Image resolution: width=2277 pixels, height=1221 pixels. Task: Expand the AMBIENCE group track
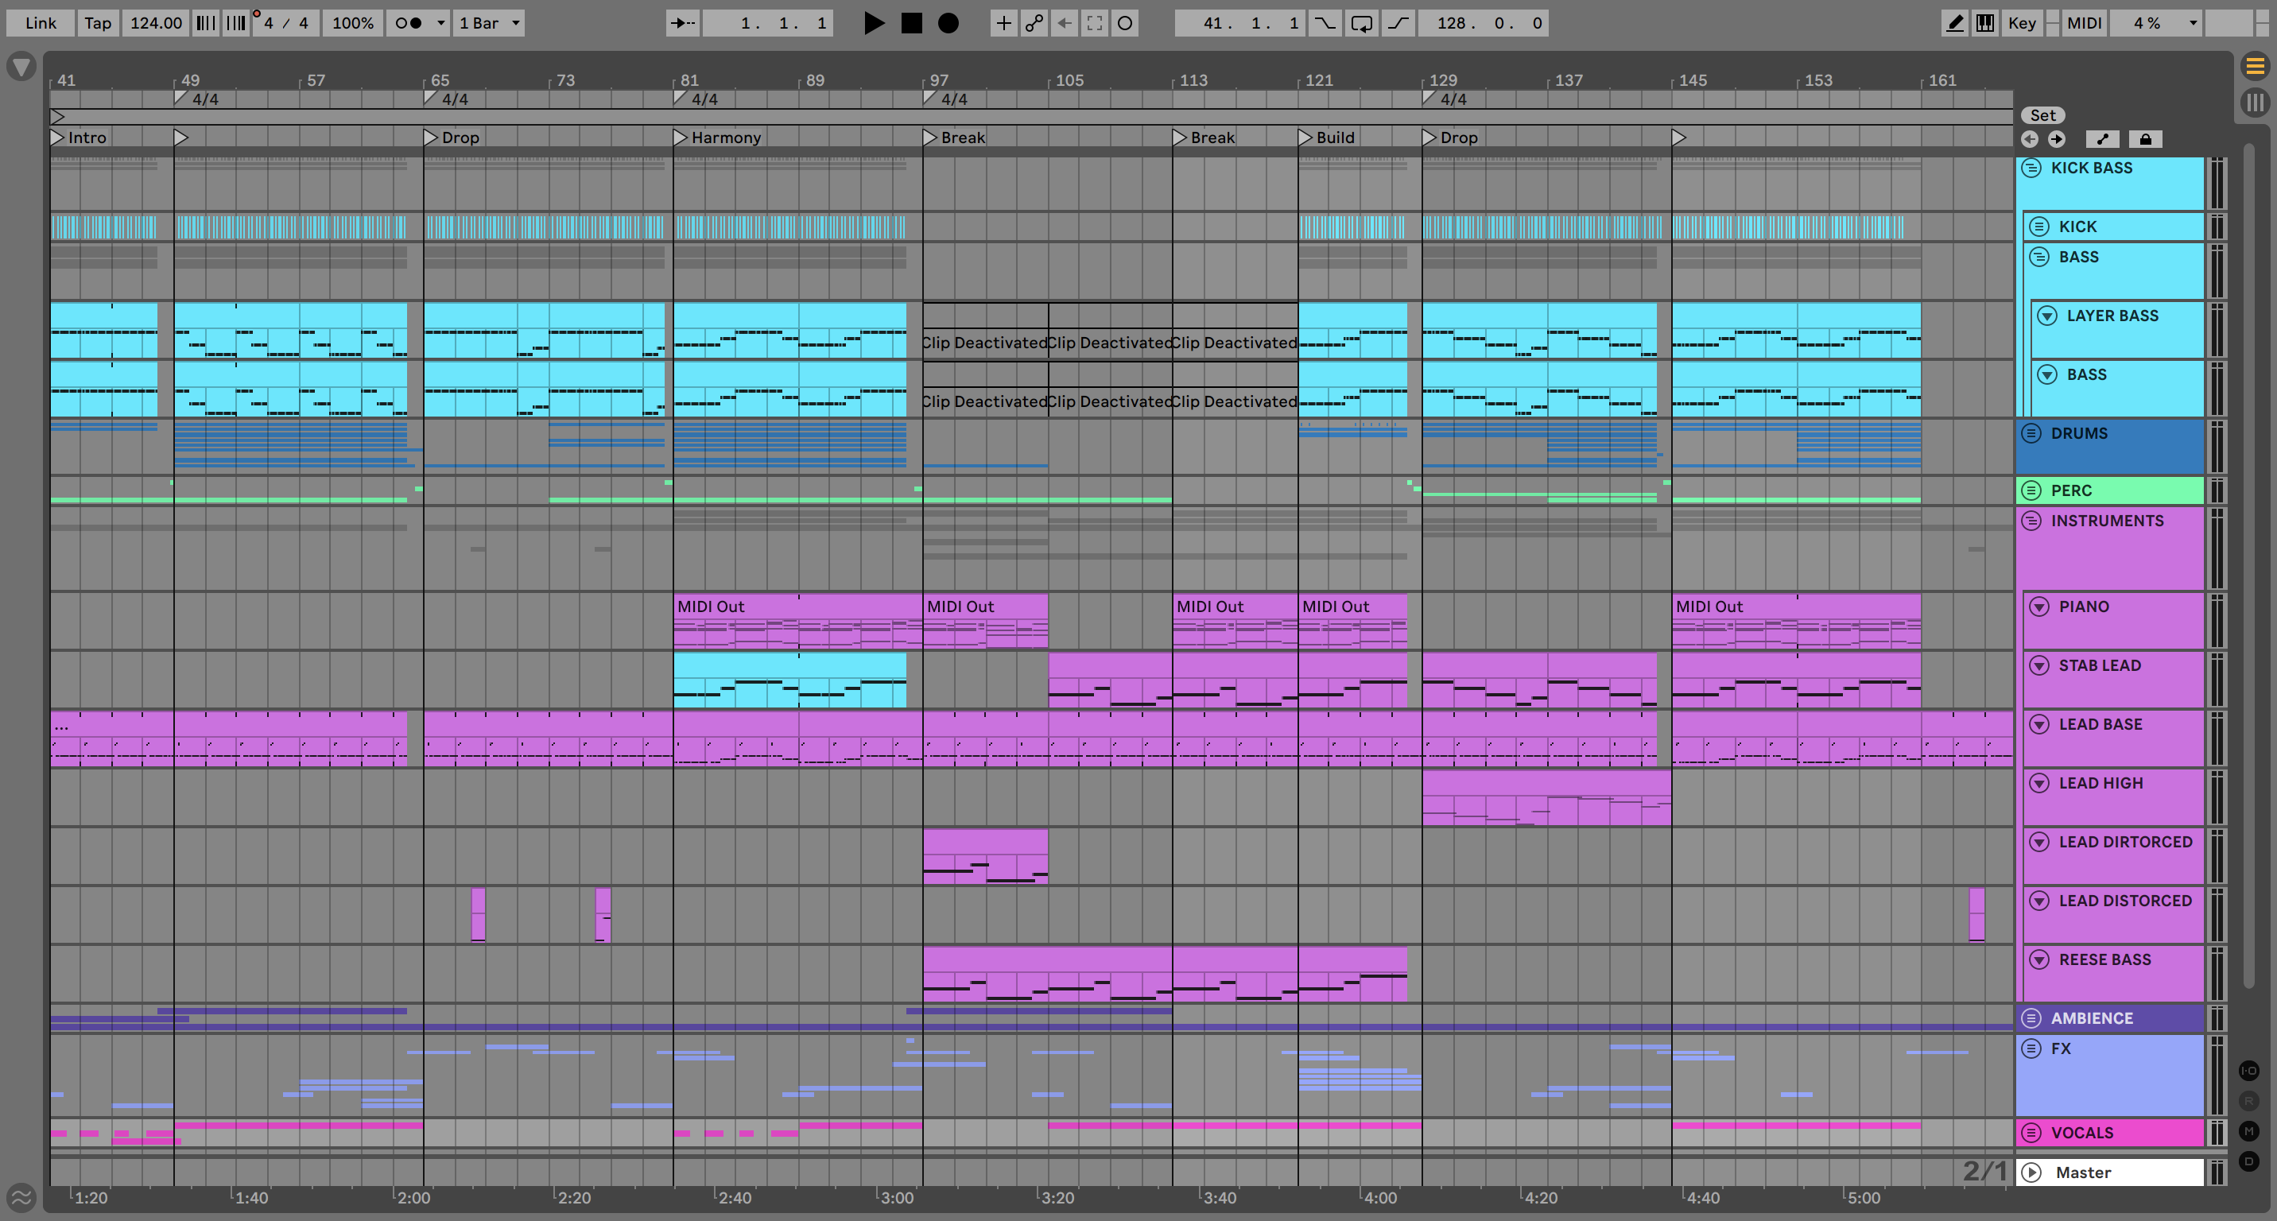pos(2031,1017)
